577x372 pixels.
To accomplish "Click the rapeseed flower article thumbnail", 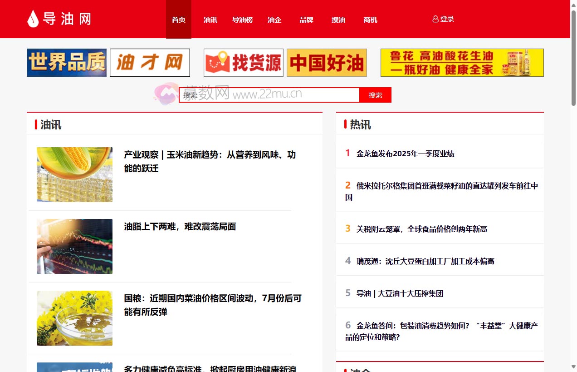I will (74, 318).
